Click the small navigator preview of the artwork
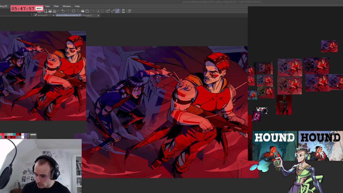The image size is (343, 193). tap(43, 76)
